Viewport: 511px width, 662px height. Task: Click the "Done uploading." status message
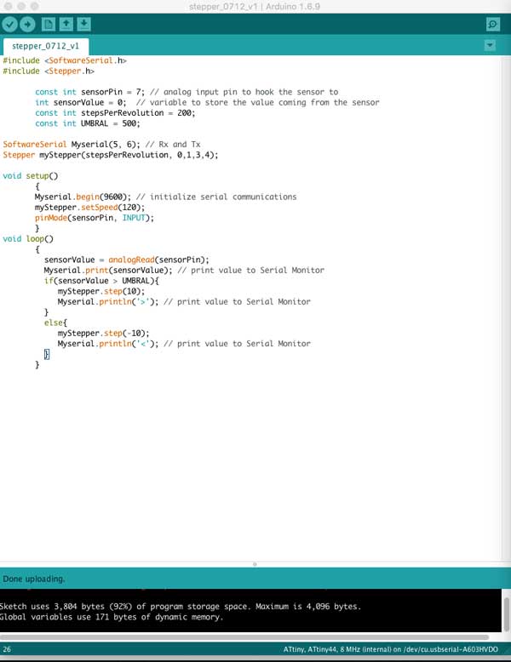(x=34, y=579)
